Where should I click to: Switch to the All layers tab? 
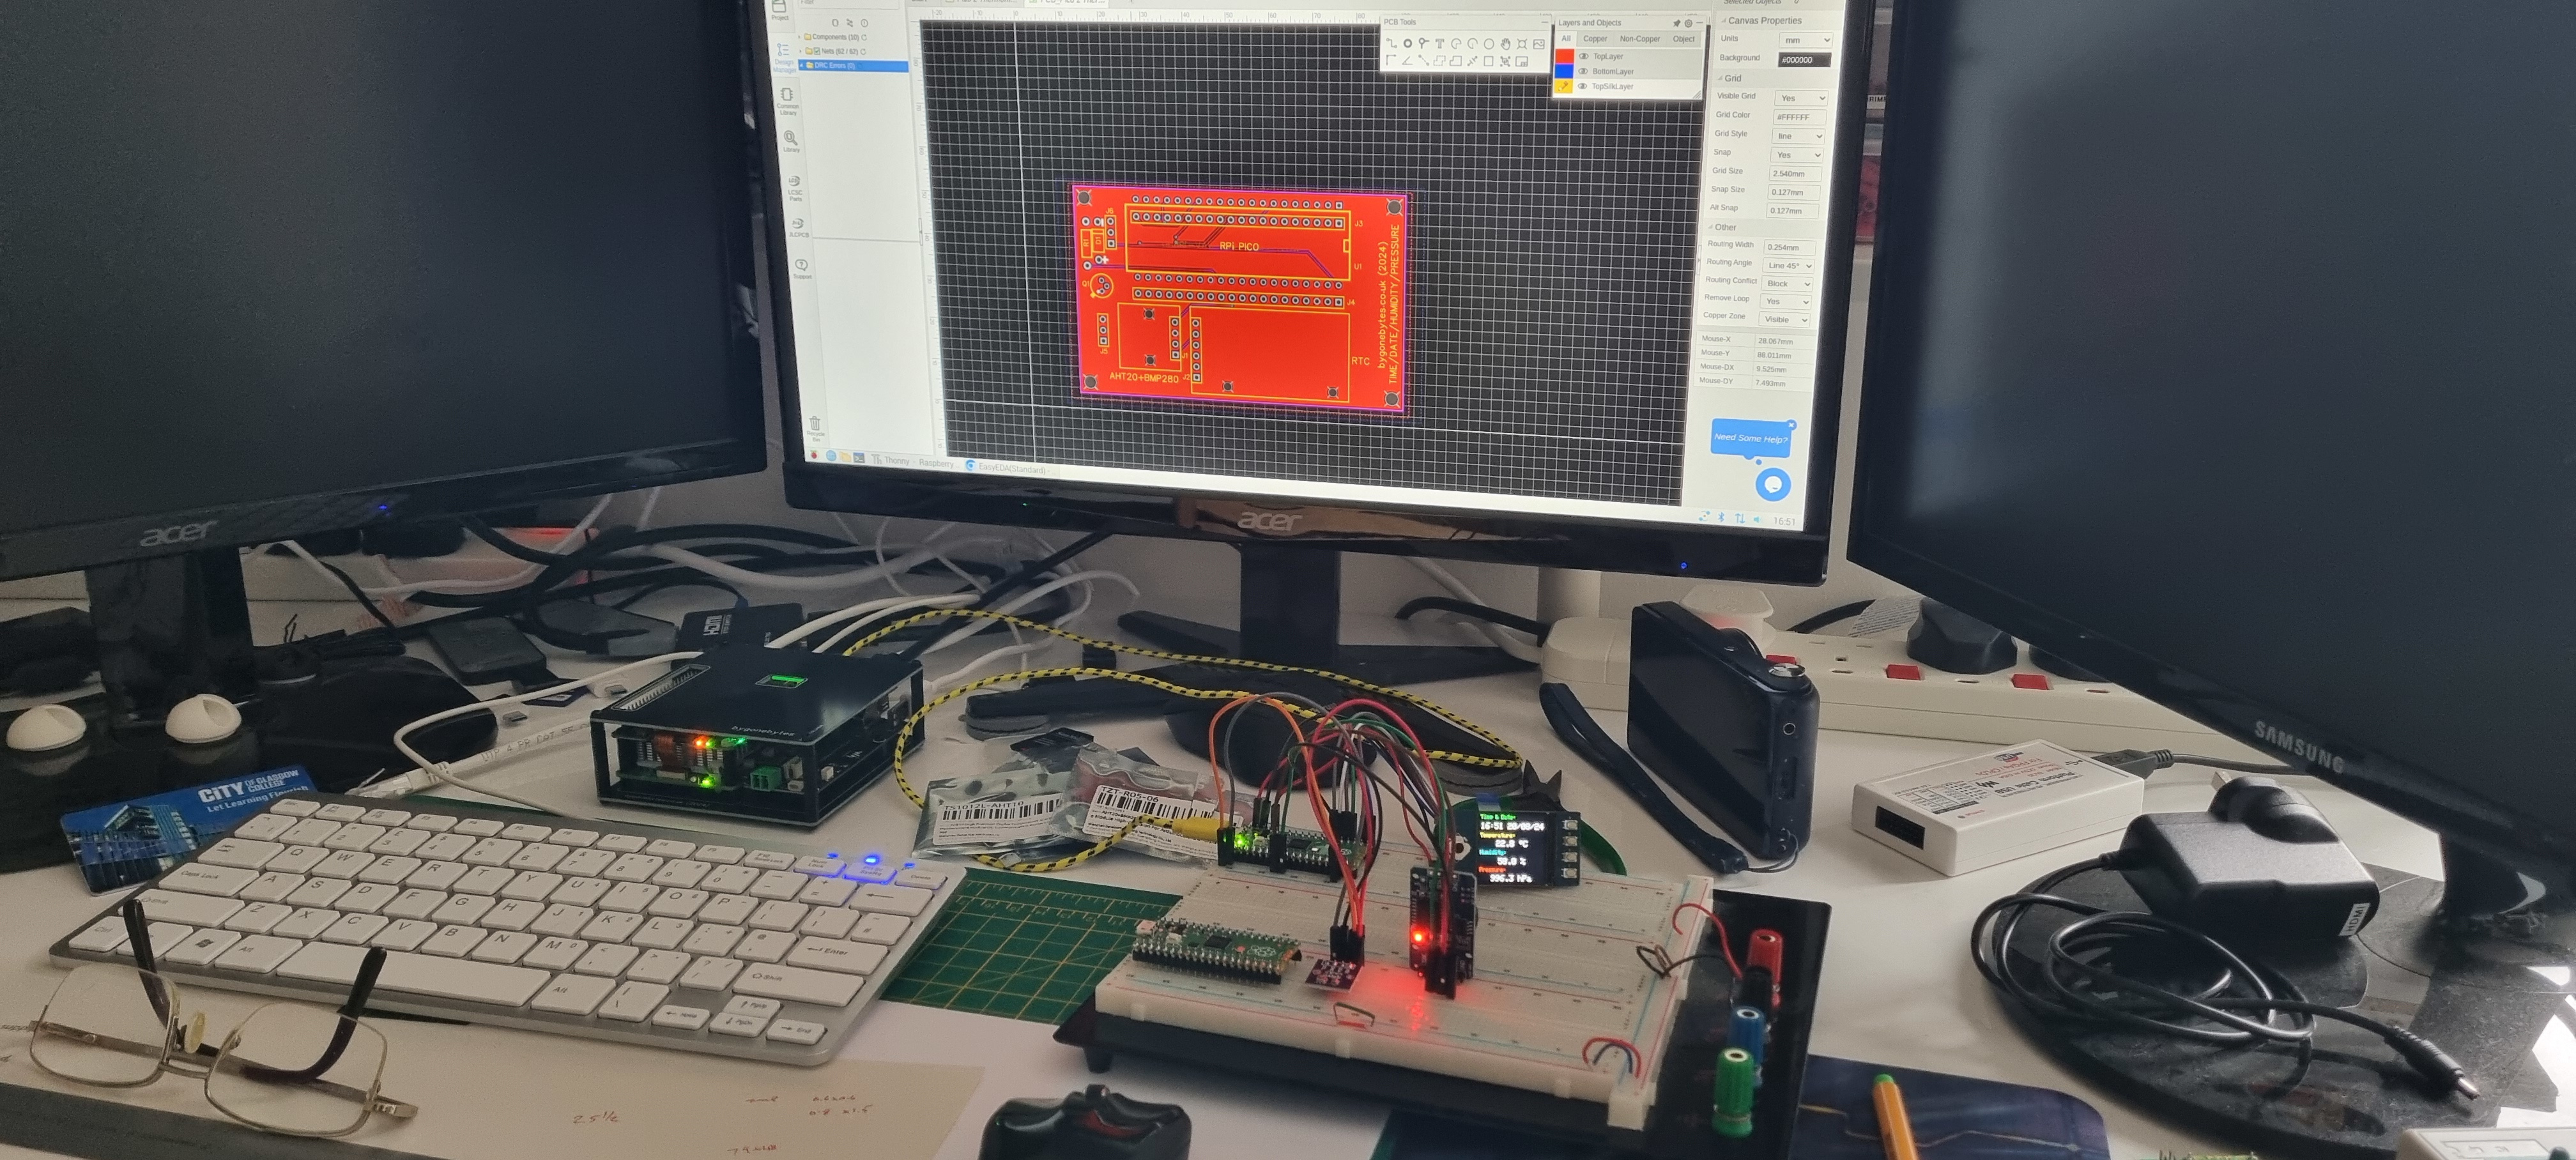[x=1567, y=39]
